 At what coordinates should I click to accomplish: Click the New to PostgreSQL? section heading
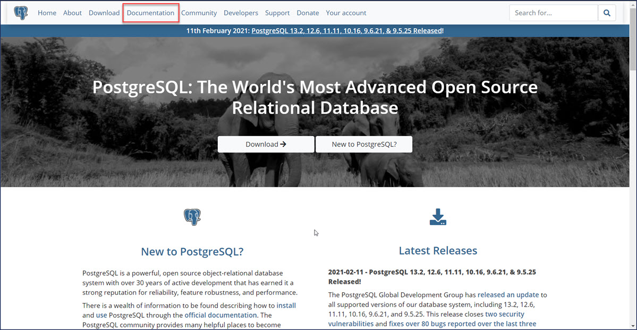coord(192,251)
